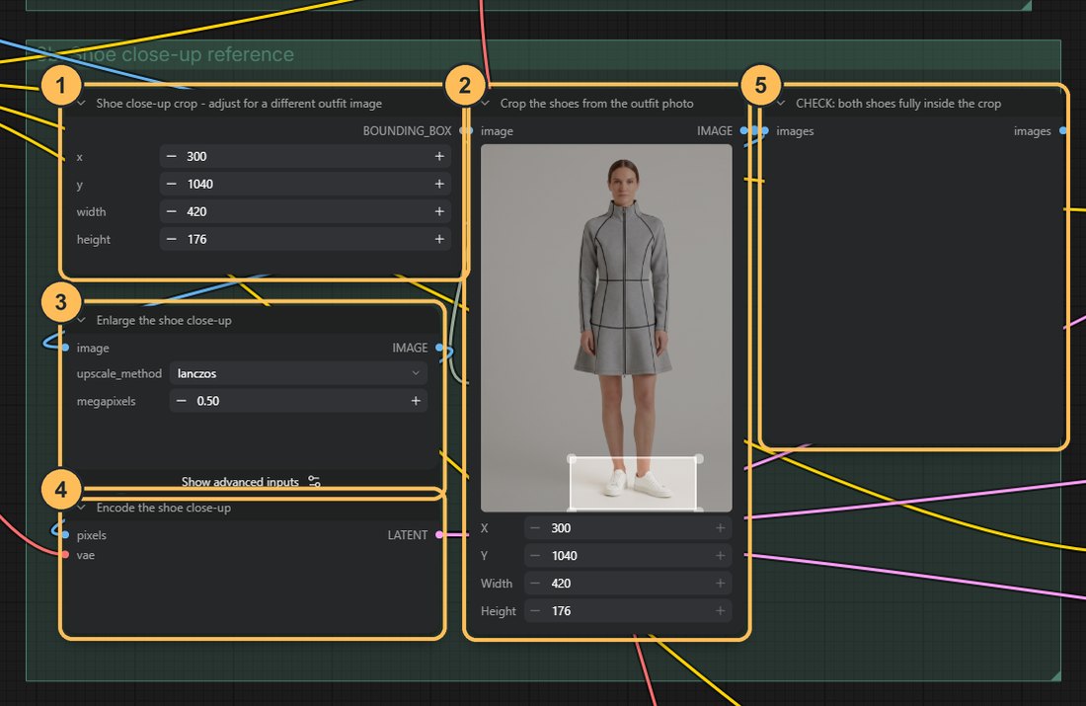Decrease width 420 in bounding box node
1086x706 pixels.
coord(171,212)
